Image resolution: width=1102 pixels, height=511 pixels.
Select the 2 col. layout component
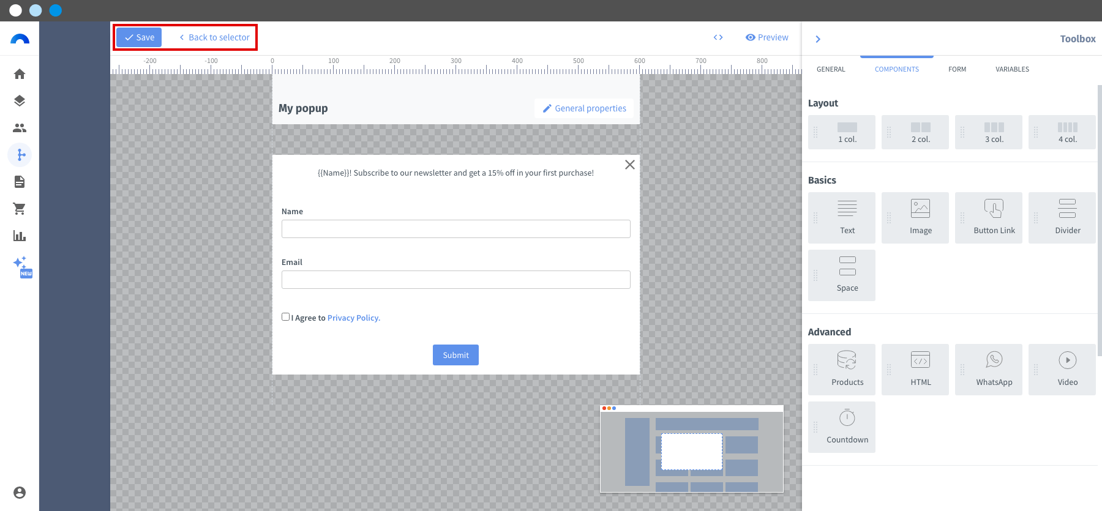click(915, 132)
